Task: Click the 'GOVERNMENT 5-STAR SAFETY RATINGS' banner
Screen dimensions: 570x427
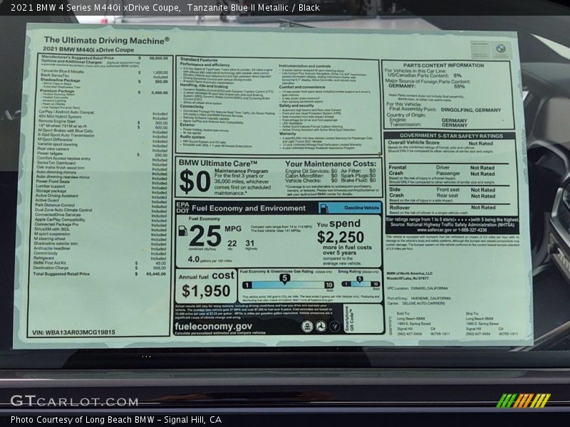Action: [451, 136]
